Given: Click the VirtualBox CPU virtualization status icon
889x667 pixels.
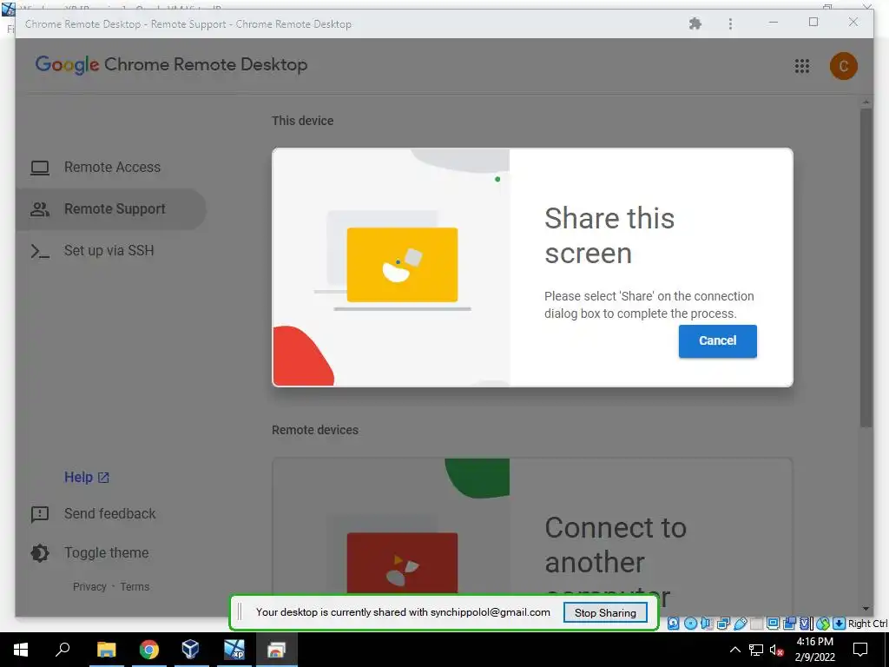Looking at the screenshot, I should click(x=805, y=624).
